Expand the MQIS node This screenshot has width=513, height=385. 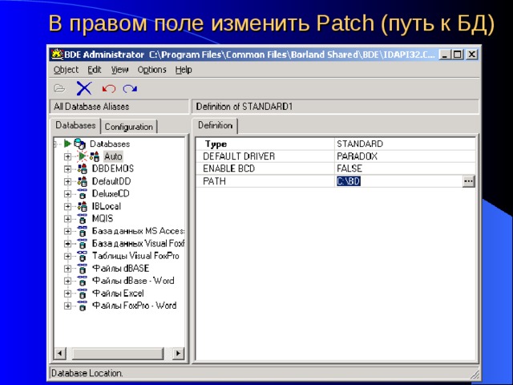67,219
